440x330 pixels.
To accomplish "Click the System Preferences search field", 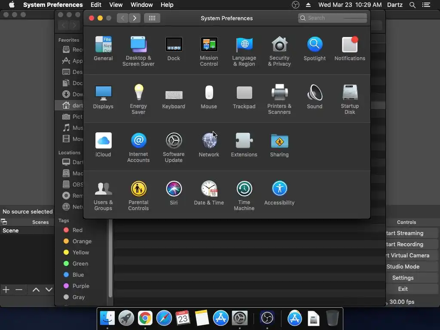I will [x=333, y=18].
